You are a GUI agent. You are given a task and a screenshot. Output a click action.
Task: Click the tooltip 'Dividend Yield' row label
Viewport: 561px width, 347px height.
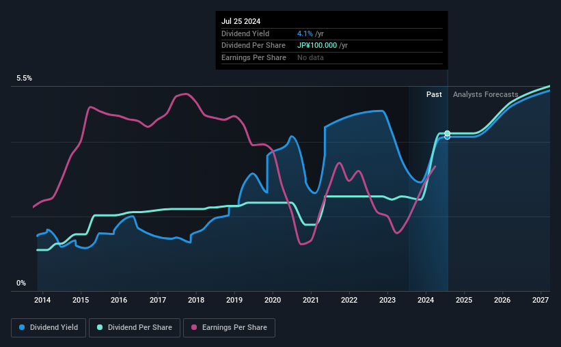245,33
